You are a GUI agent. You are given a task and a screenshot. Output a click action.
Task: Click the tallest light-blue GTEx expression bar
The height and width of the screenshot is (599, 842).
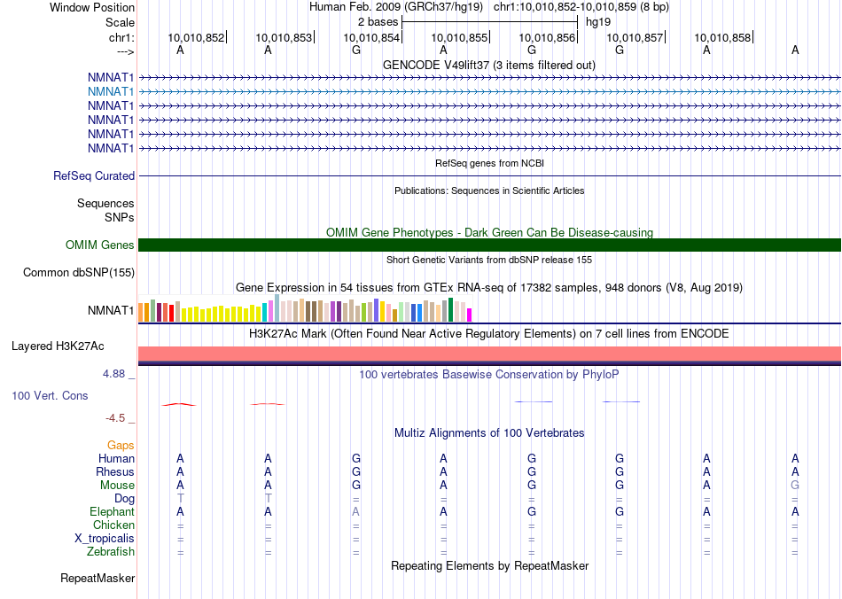[277, 308]
